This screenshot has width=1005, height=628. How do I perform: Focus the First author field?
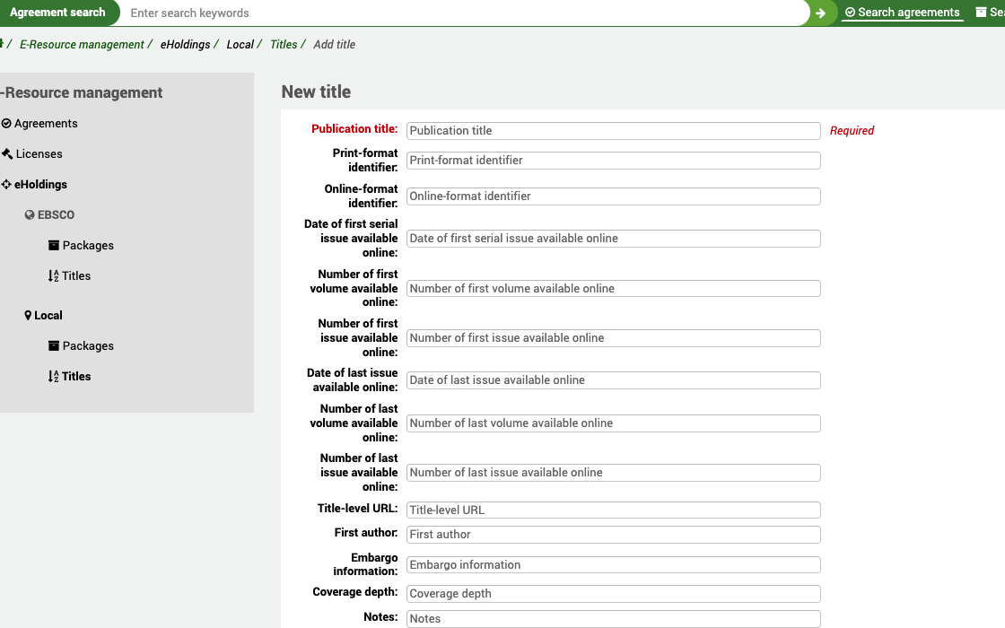pyautogui.click(x=613, y=535)
